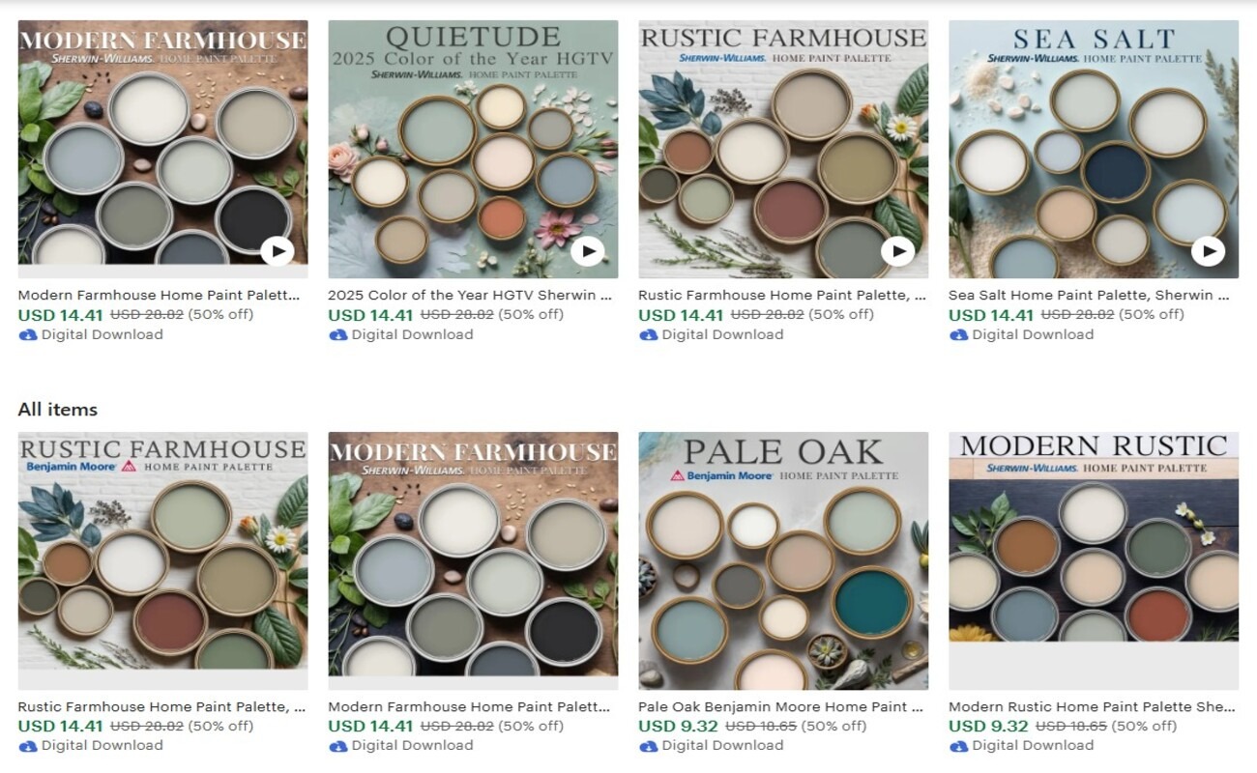
Task: Click the USD 9.32 price on Pale Oak listing
Action: pyautogui.click(x=679, y=727)
